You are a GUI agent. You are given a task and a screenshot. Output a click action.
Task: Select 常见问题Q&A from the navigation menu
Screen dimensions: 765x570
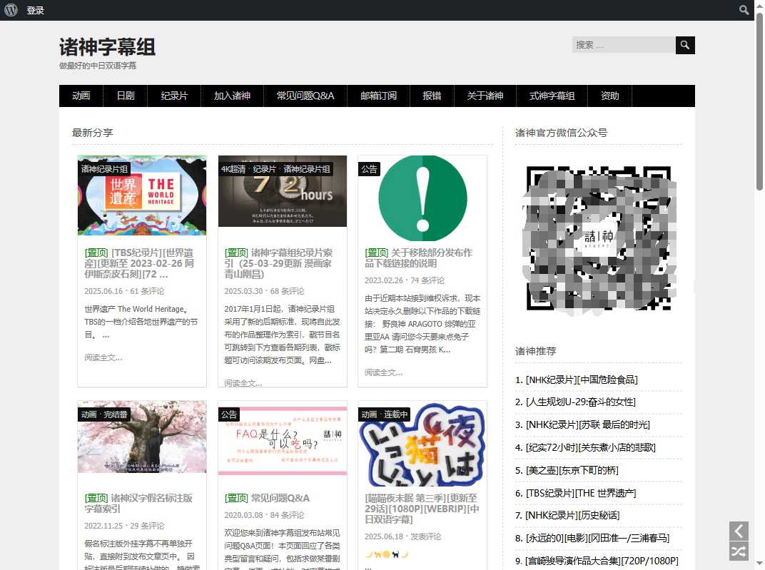click(305, 96)
